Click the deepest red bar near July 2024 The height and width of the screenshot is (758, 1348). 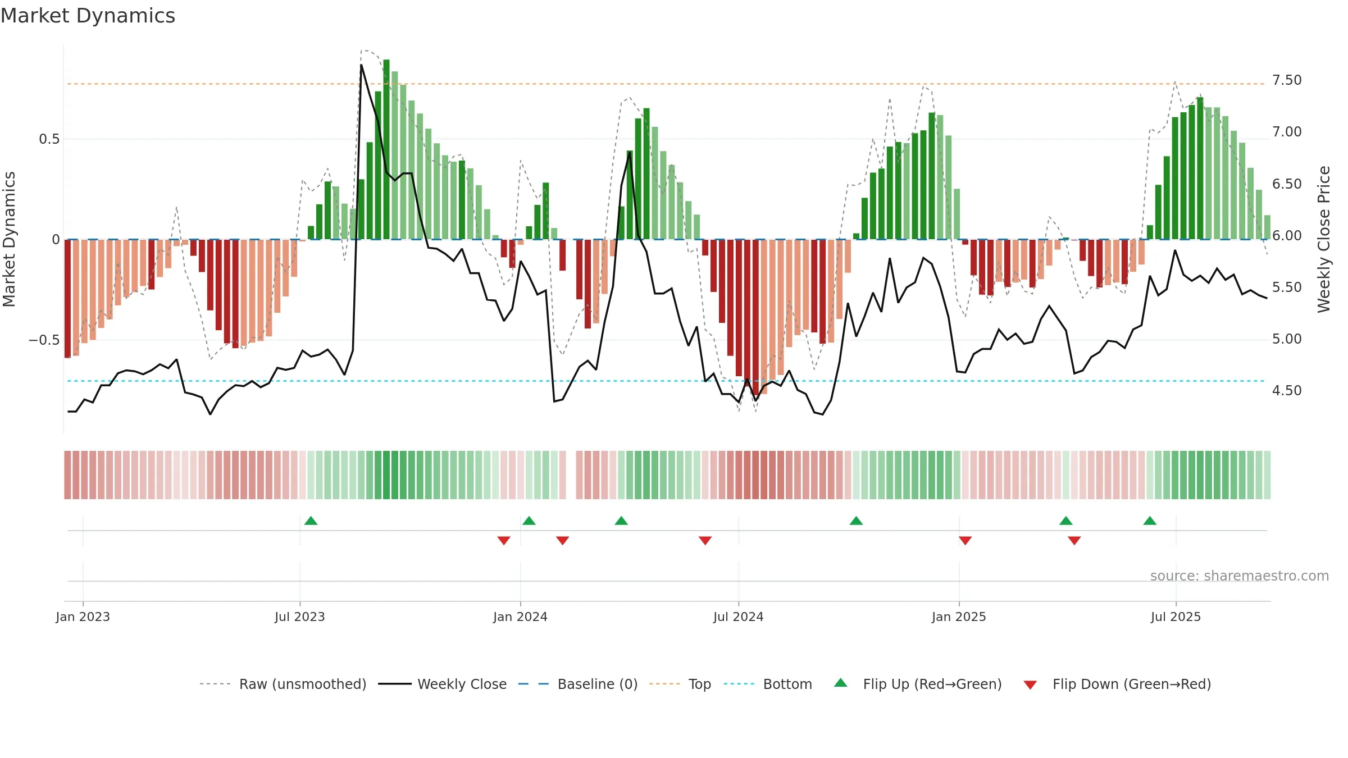coord(756,317)
